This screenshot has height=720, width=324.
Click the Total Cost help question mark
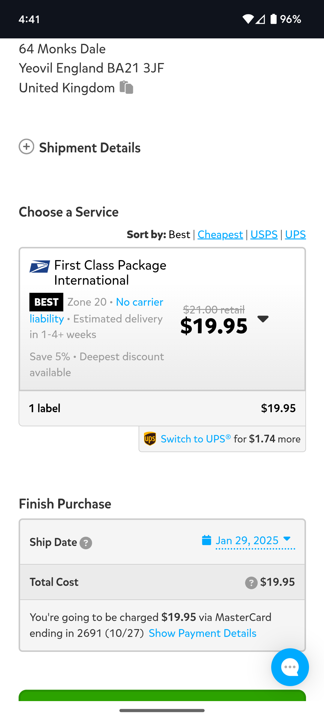(251, 583)
